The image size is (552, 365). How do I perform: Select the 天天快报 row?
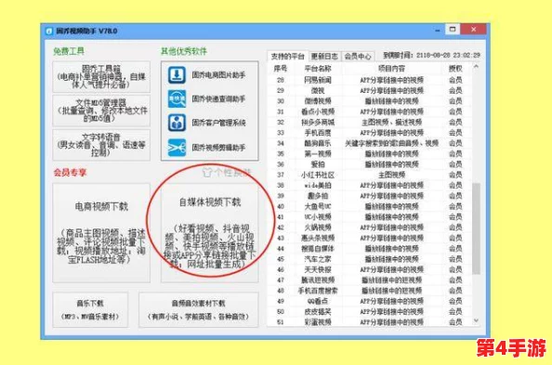point(370,270)
